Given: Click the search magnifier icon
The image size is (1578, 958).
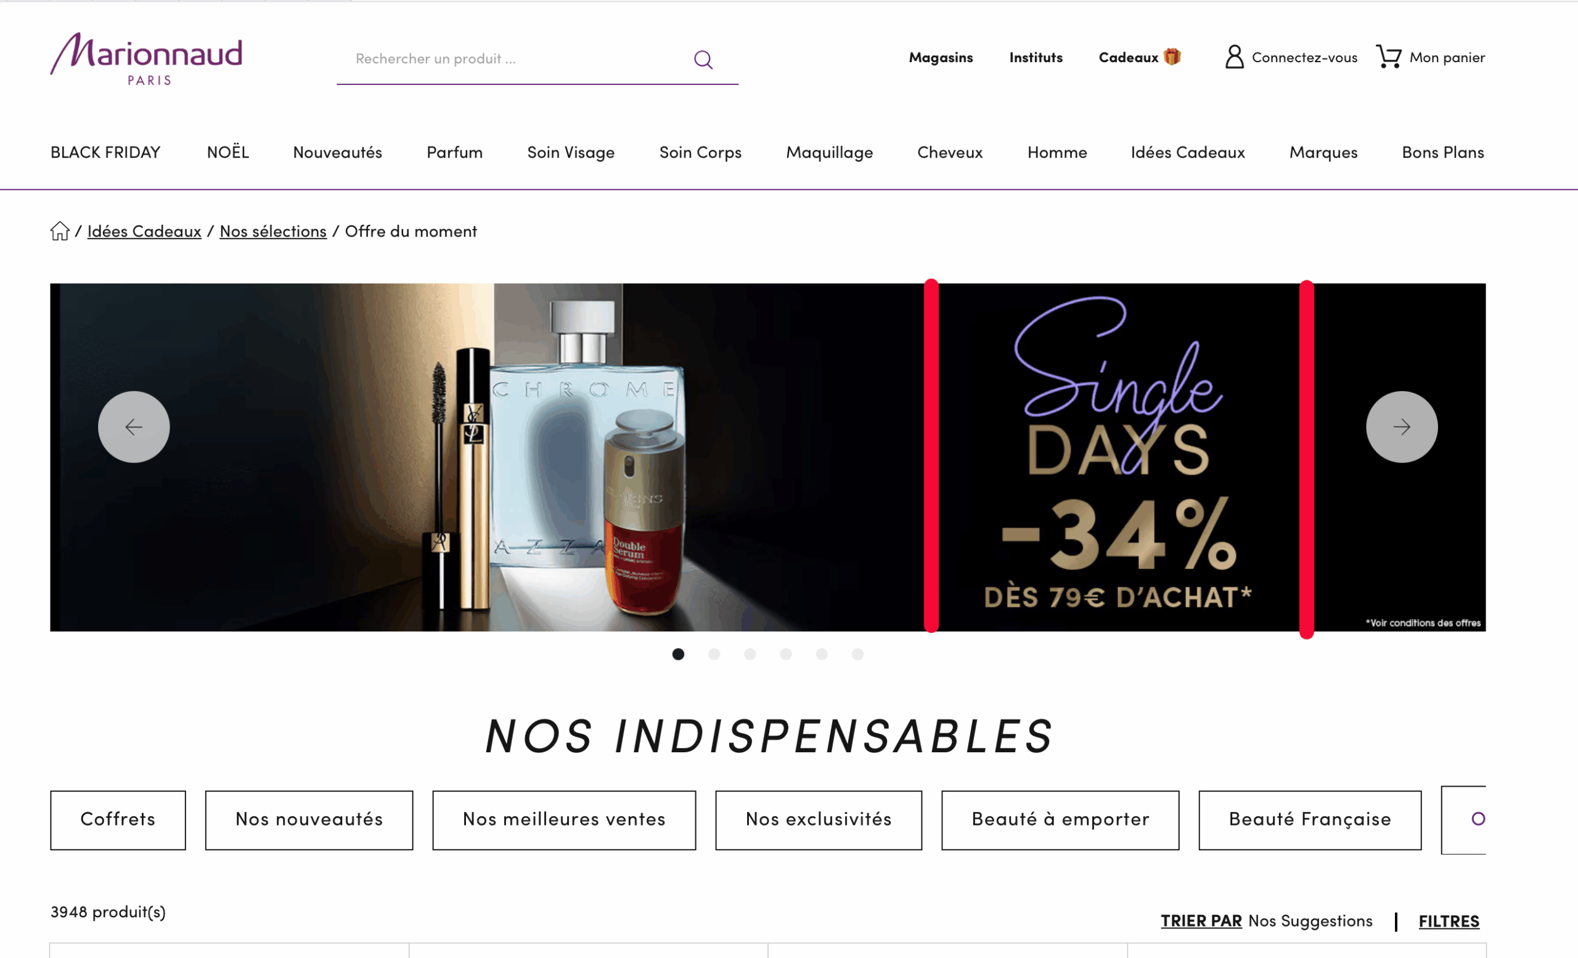Looking at the screenshot, I should point(703,60).
